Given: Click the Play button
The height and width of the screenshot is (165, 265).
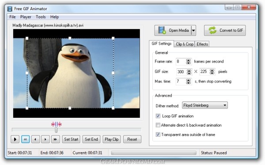Looking at the screenshot, I should [x=15, y=139].
